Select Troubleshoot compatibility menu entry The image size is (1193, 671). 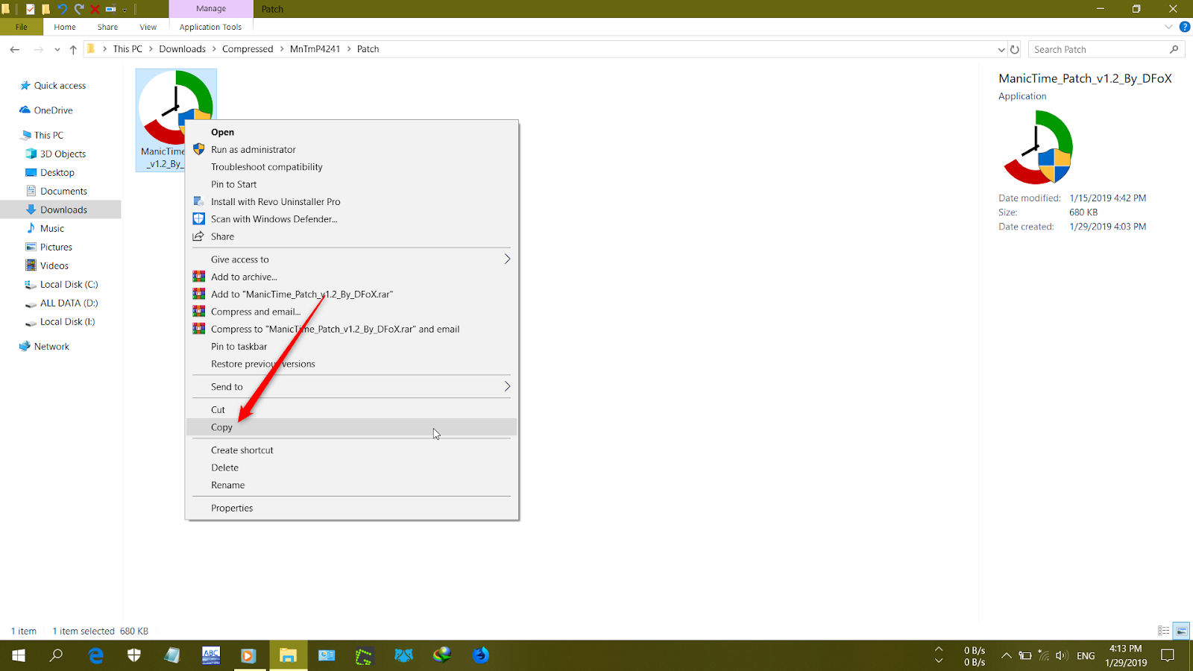(x=351, y=167)
